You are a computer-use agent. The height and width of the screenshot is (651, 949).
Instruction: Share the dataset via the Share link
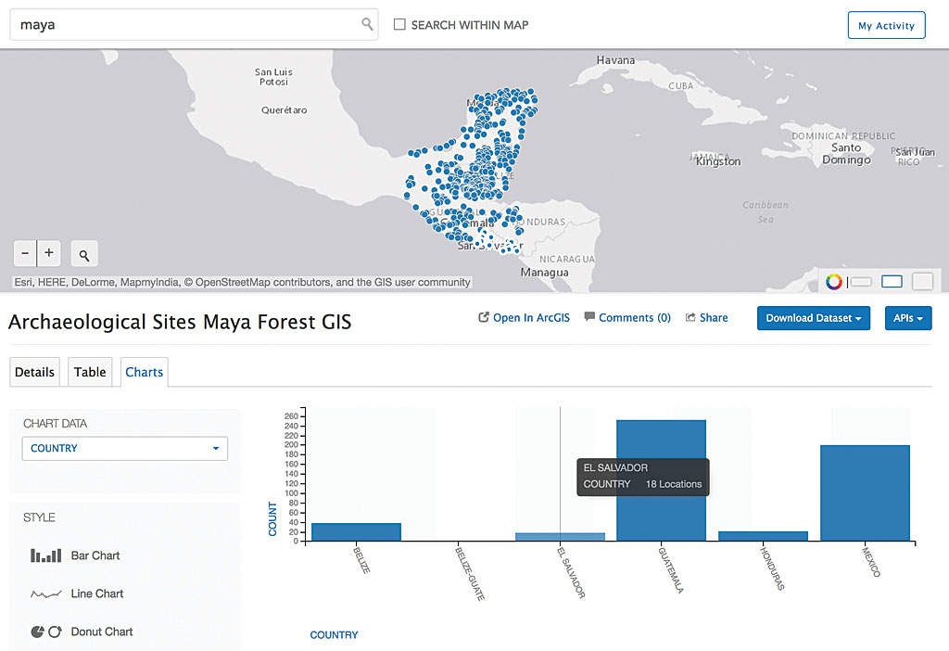tap(706, 318)
